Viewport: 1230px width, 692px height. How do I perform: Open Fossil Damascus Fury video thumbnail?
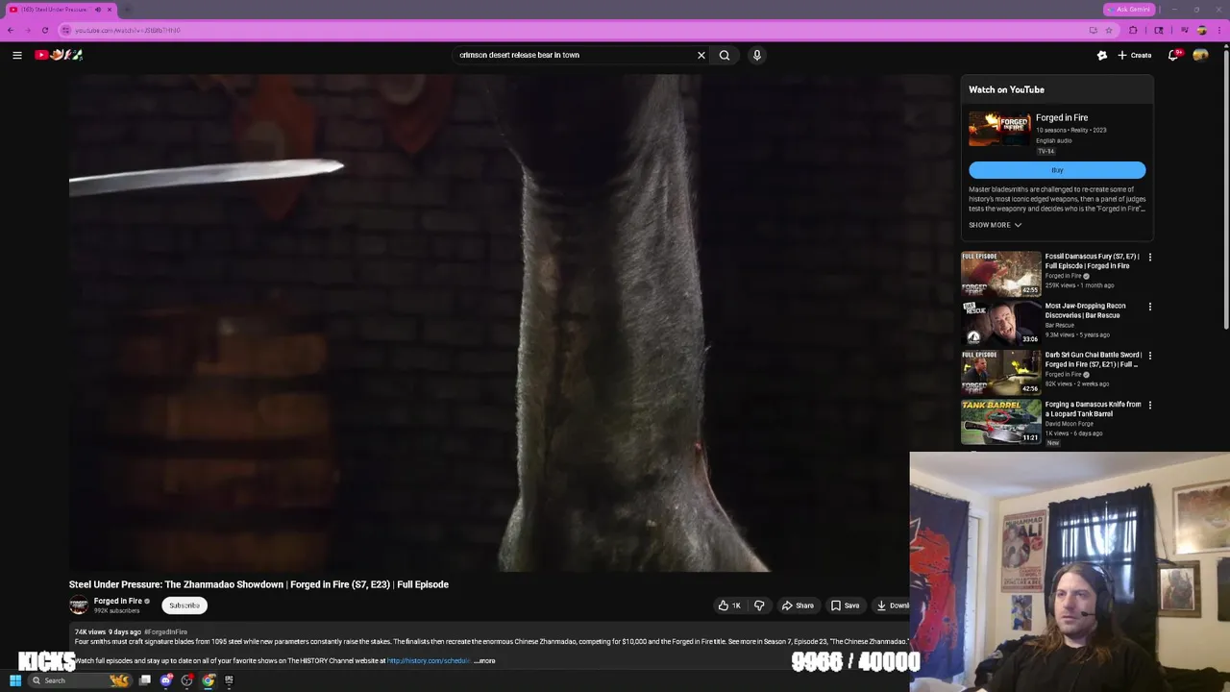(x=1001, y=274)
